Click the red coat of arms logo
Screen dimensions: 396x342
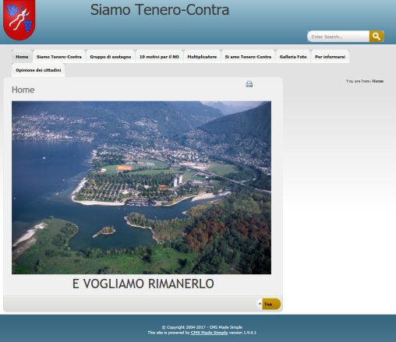click(19, 19)
